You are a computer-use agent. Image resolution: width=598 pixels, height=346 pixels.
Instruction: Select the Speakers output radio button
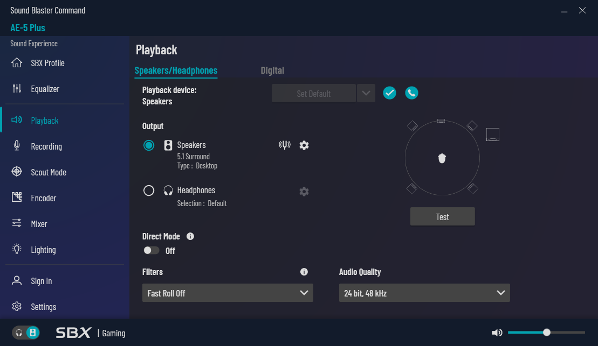point(149,145)
